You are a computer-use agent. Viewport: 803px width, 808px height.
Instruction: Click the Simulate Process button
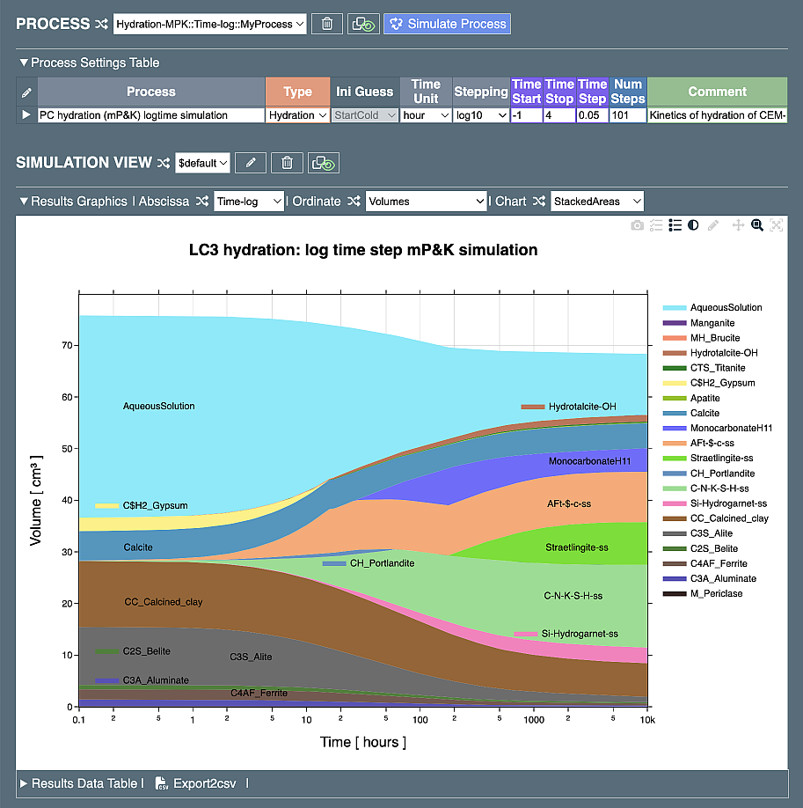click(447, 24)
